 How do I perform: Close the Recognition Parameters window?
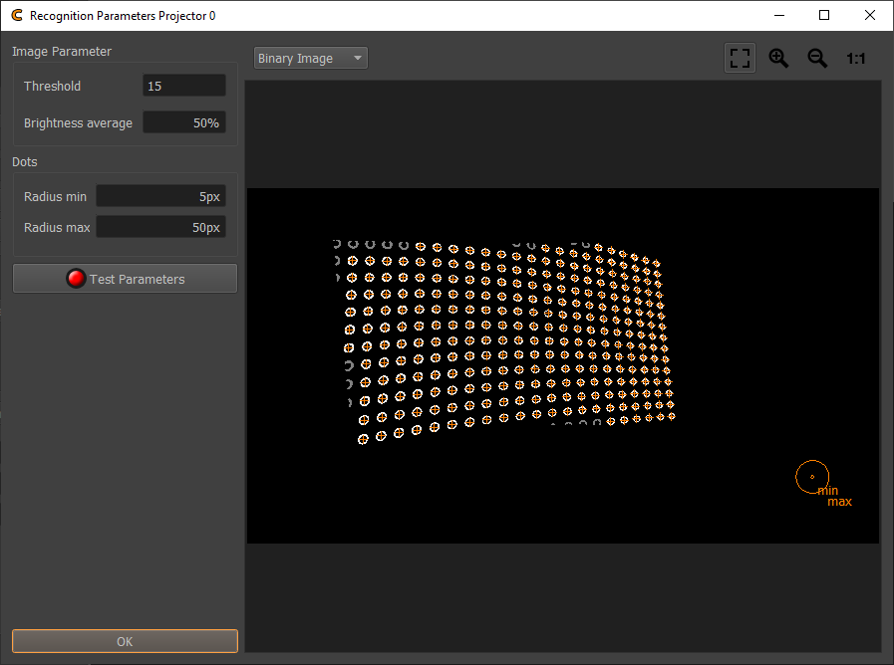pos(870,16)
